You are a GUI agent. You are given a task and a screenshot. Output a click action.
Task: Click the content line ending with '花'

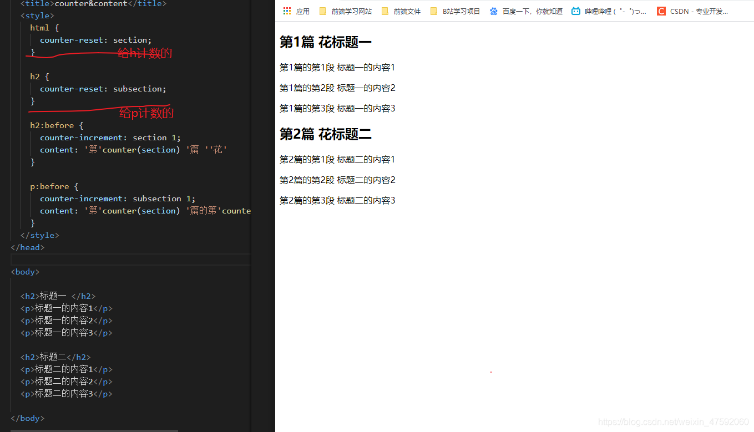134,150
